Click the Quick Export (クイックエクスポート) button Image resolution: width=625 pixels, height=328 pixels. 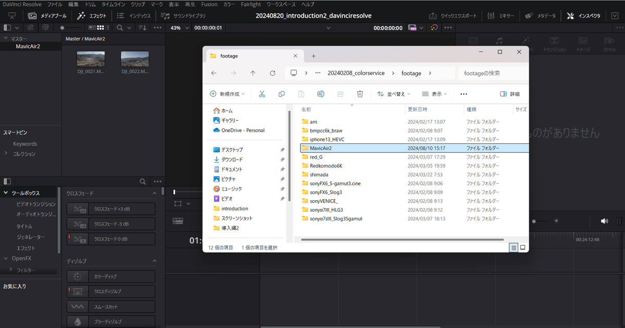point(453,16)
